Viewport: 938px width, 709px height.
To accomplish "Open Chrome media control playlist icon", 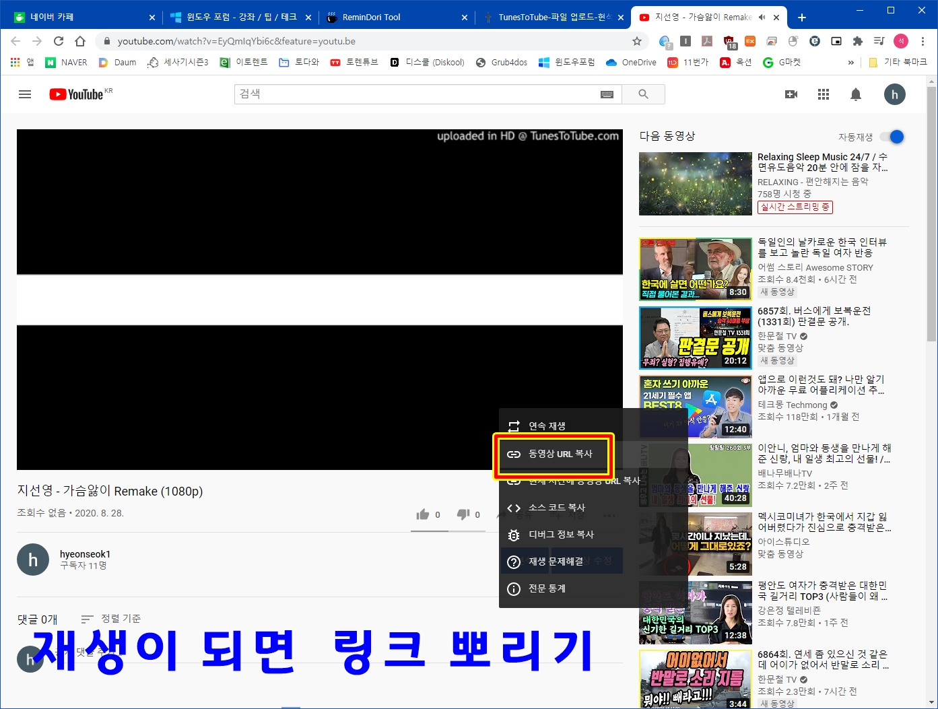I will (x=879, y=41).
